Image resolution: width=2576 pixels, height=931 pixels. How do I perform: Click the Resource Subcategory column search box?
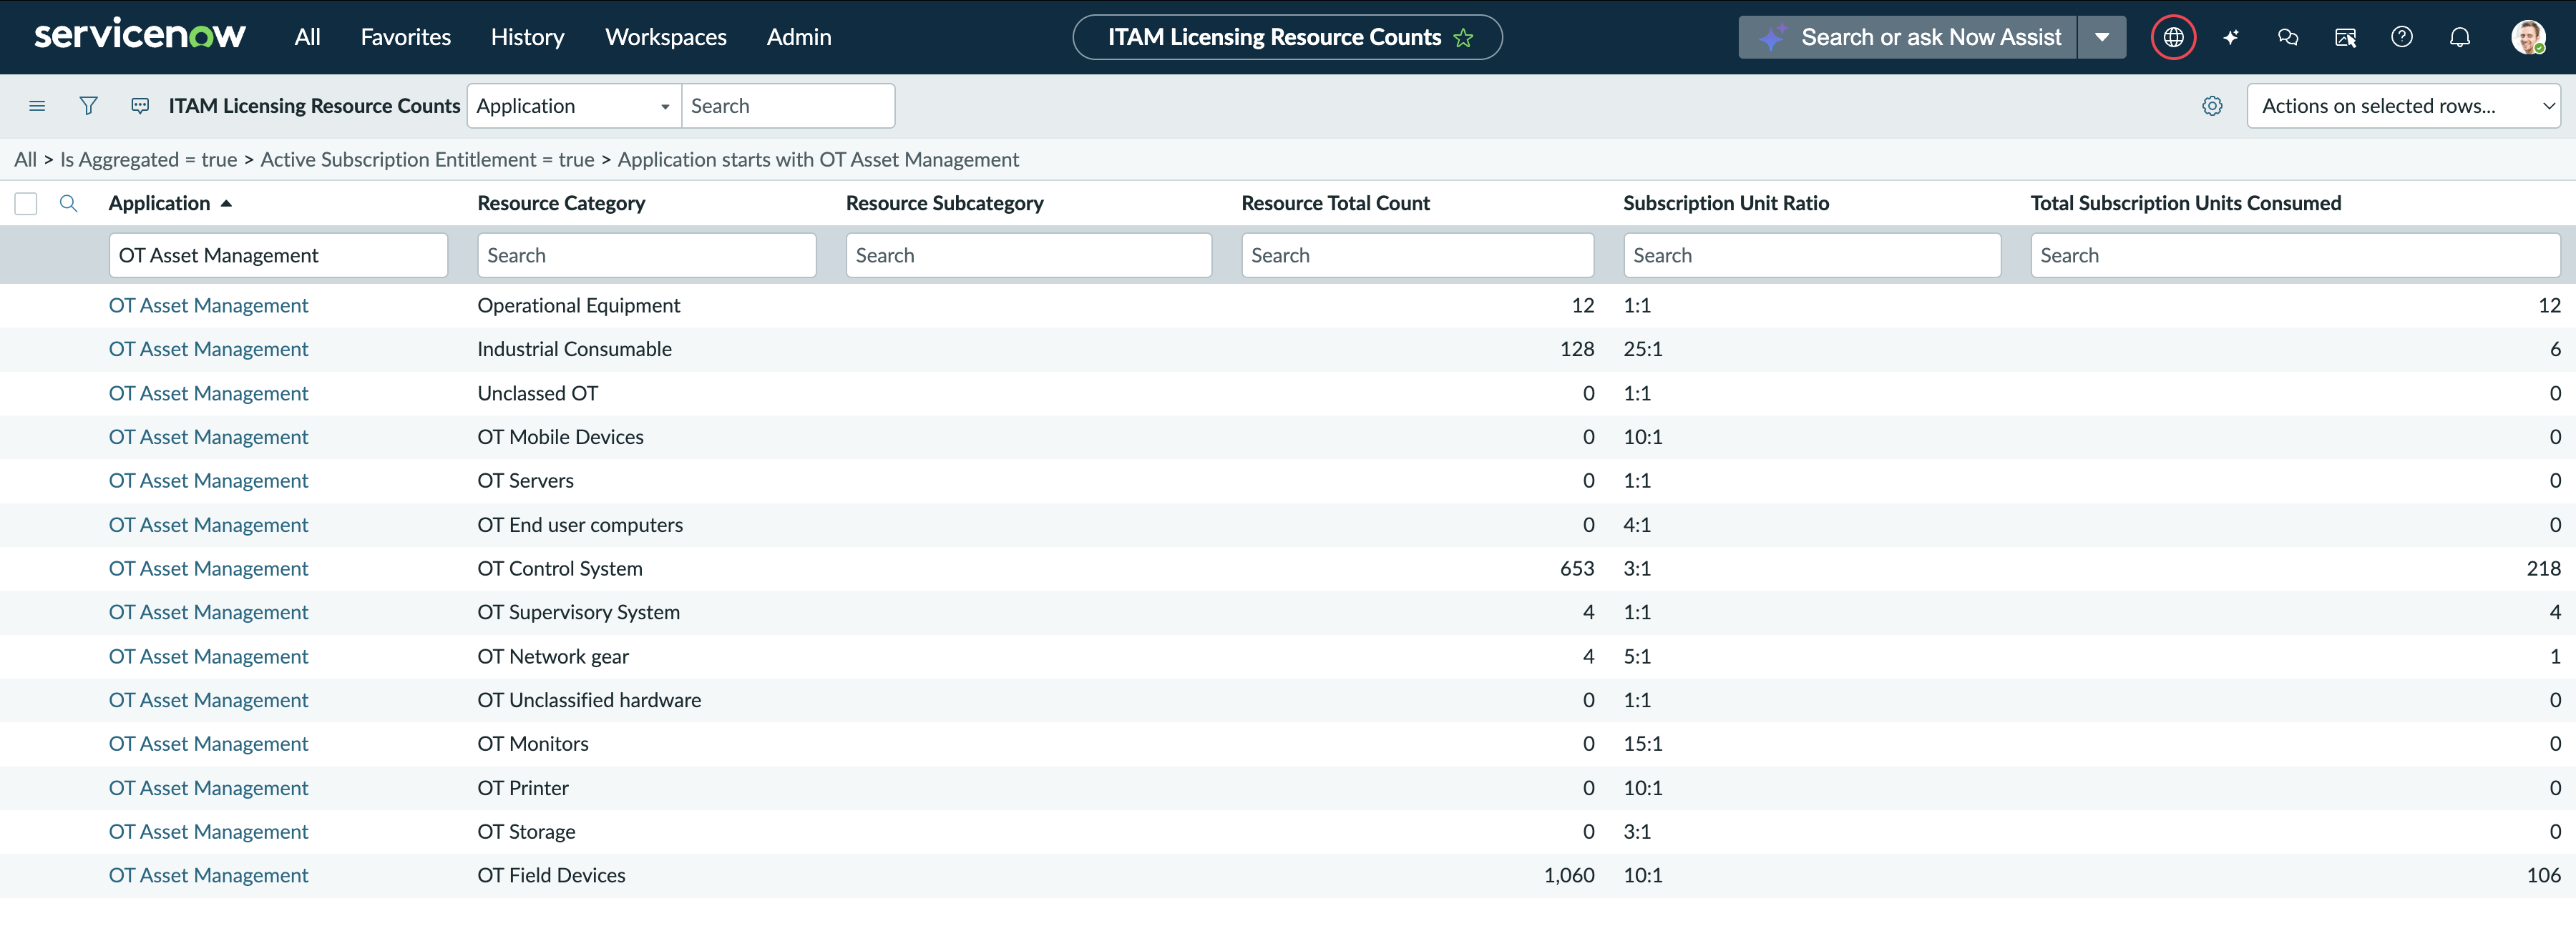[x=1028, y=256]
